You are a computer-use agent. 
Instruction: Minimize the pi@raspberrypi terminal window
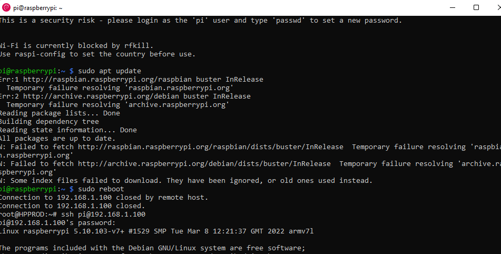(452, 8)
